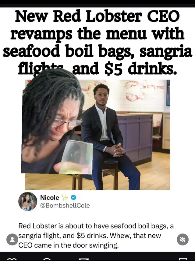Click the blue verified checkmark badge
195x261 pixels.
73,197
